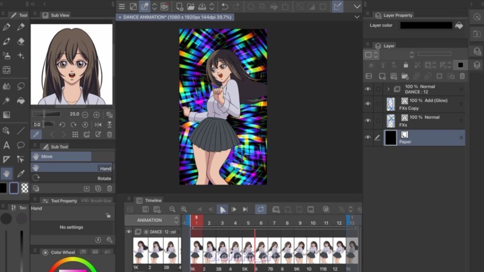Viewport: 484px width, 272px height.
Task: Toggle the Sub View eyedropper switch
Action: [36, 135]
